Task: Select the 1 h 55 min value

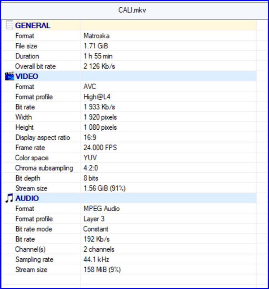Action: [98, 56]
